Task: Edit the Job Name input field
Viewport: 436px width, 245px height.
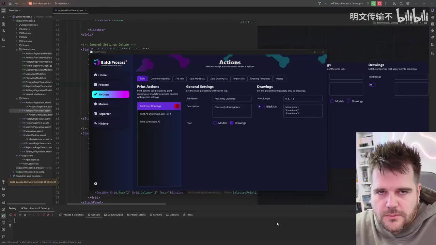Action: pos(232,99)
